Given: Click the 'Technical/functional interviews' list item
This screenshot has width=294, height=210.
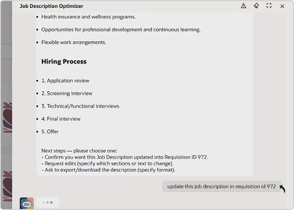Looking at the screenshot, I should click(80, 106).
